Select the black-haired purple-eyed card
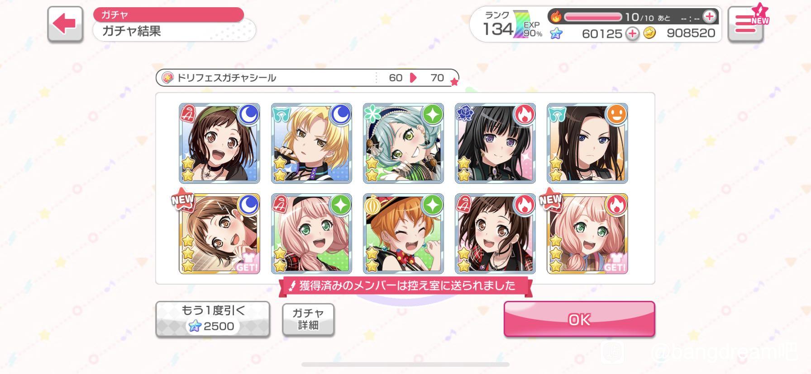Viewport: 811px width, 374px height. [x=495, y=143]
